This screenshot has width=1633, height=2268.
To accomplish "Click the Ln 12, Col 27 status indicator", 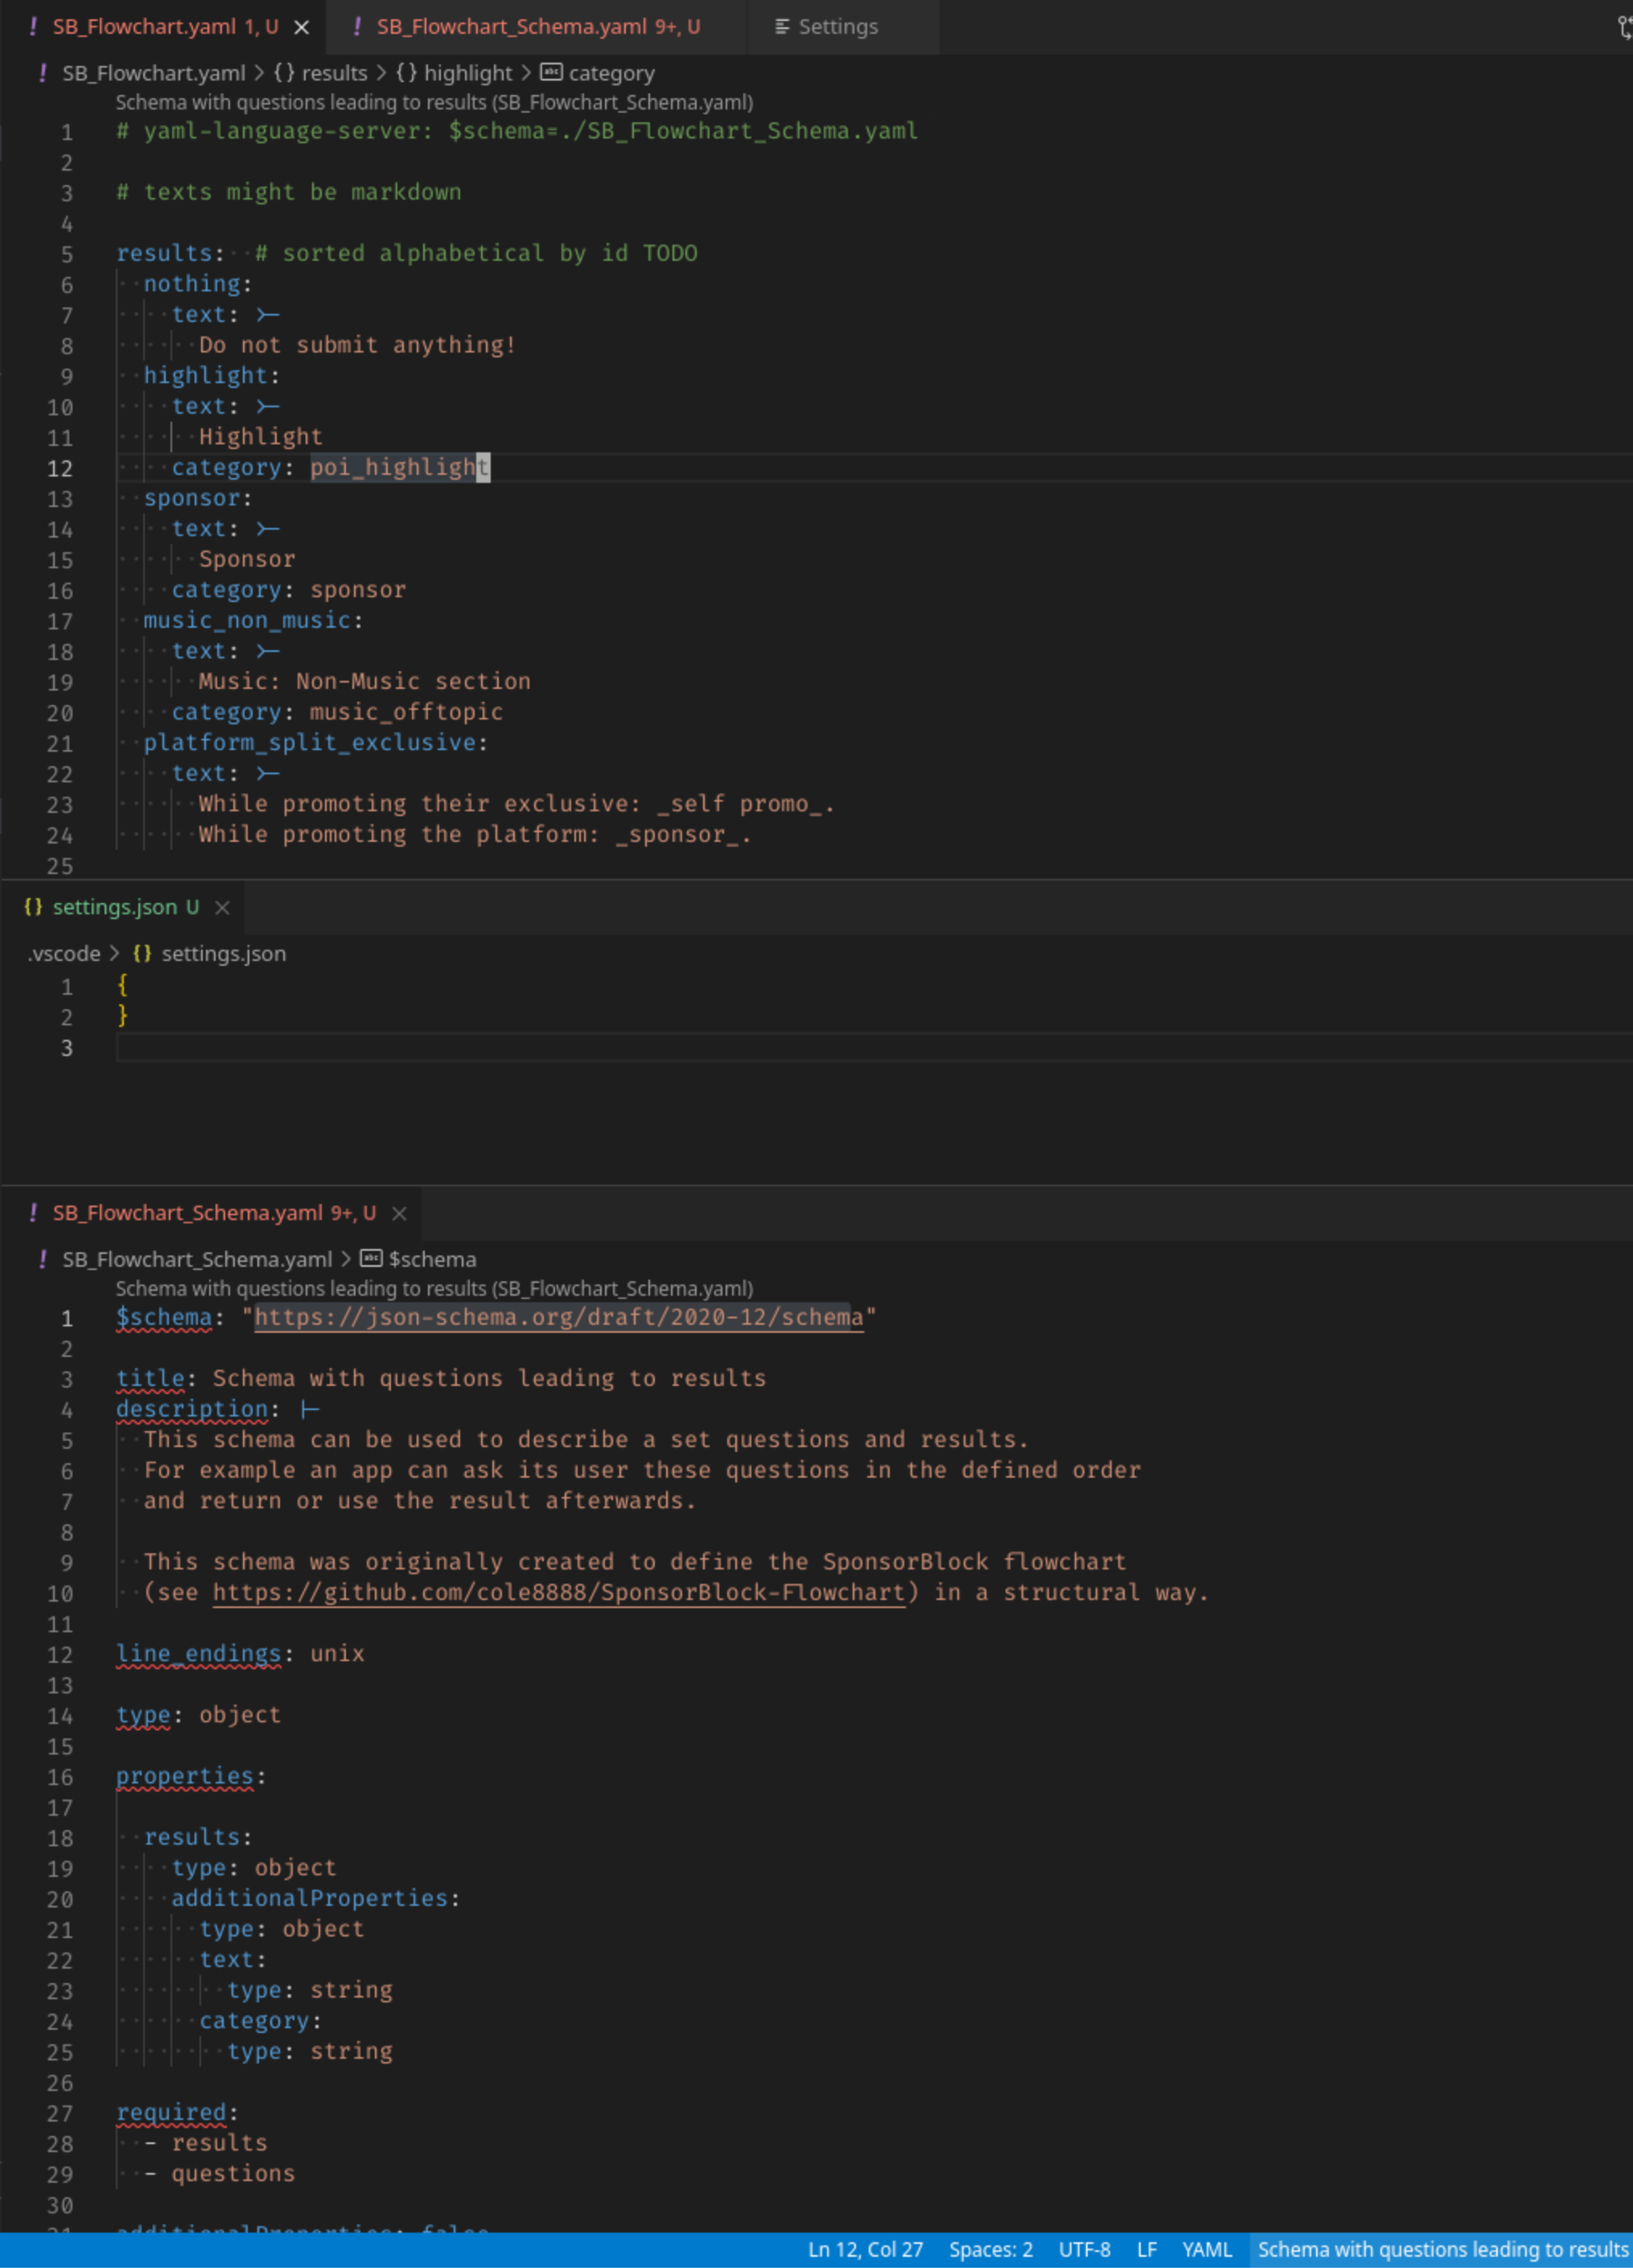I will [865, 2249].
